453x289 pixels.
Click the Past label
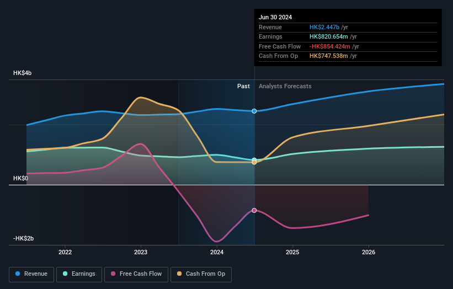243,87
